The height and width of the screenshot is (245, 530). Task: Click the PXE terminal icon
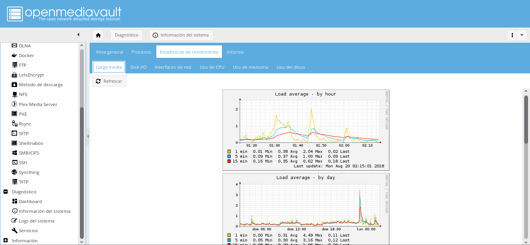pyautogui.click(x=14, y=114)
